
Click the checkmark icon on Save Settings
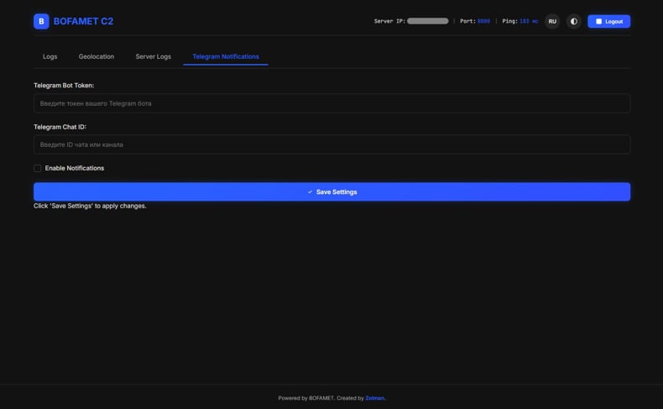[x=310, y=192]
